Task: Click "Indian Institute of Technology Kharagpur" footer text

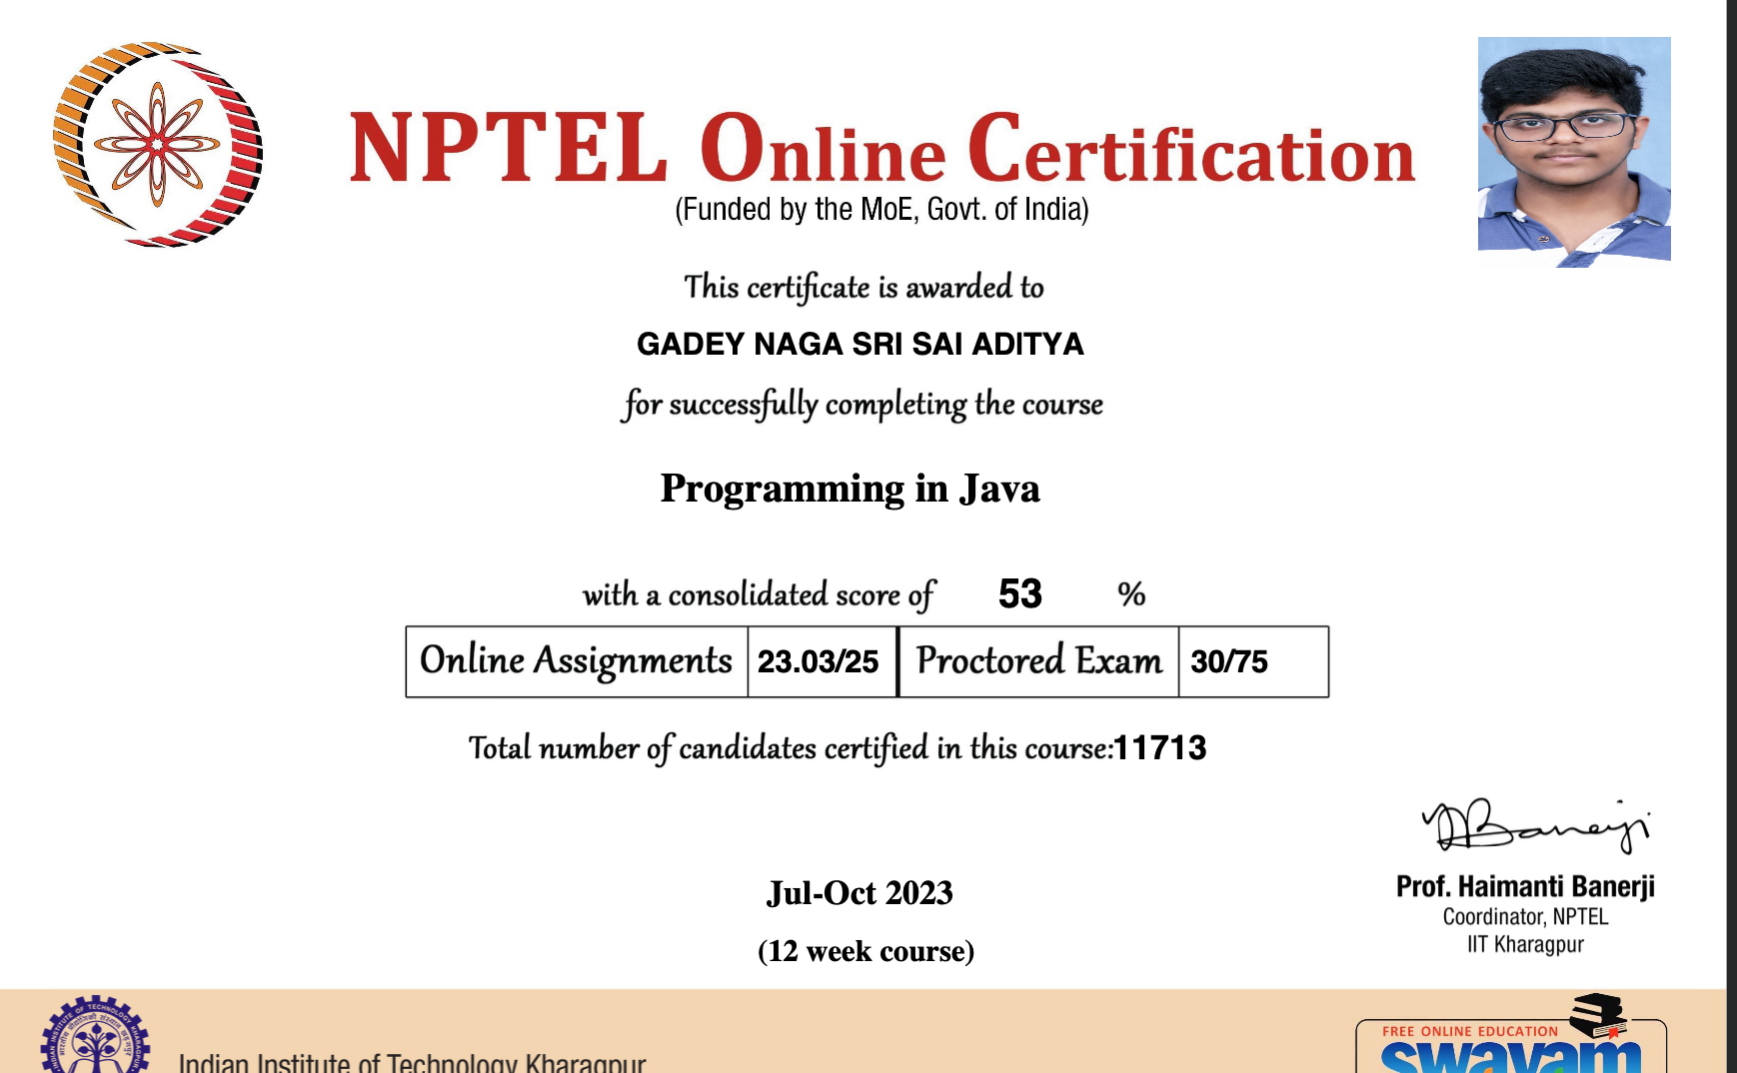Action: (x=412, y=1063)
